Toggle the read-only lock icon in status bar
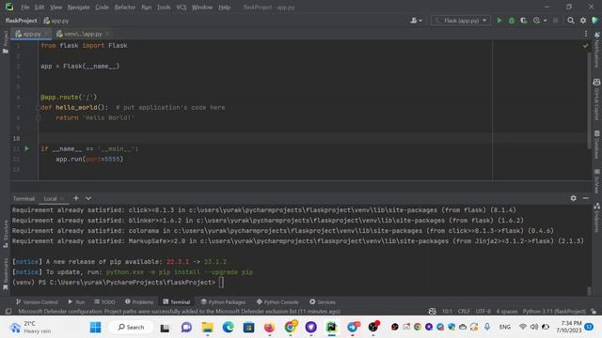 coord(594,311)
